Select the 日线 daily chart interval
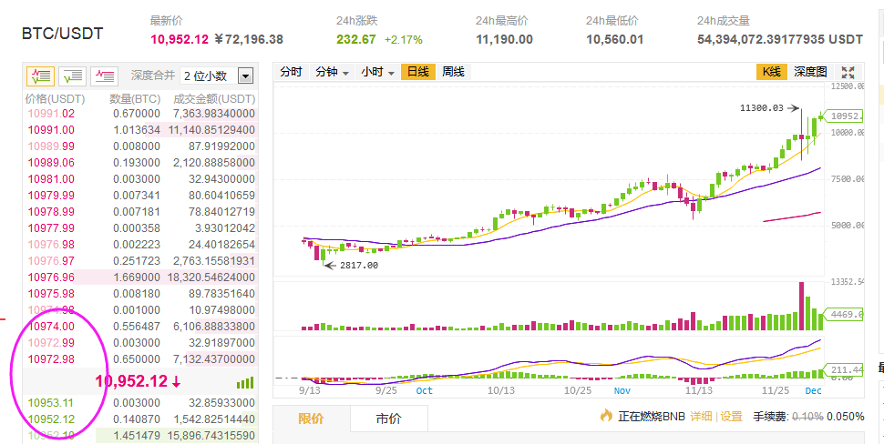Viewport: 884px width, 444px height. (417, 72)
